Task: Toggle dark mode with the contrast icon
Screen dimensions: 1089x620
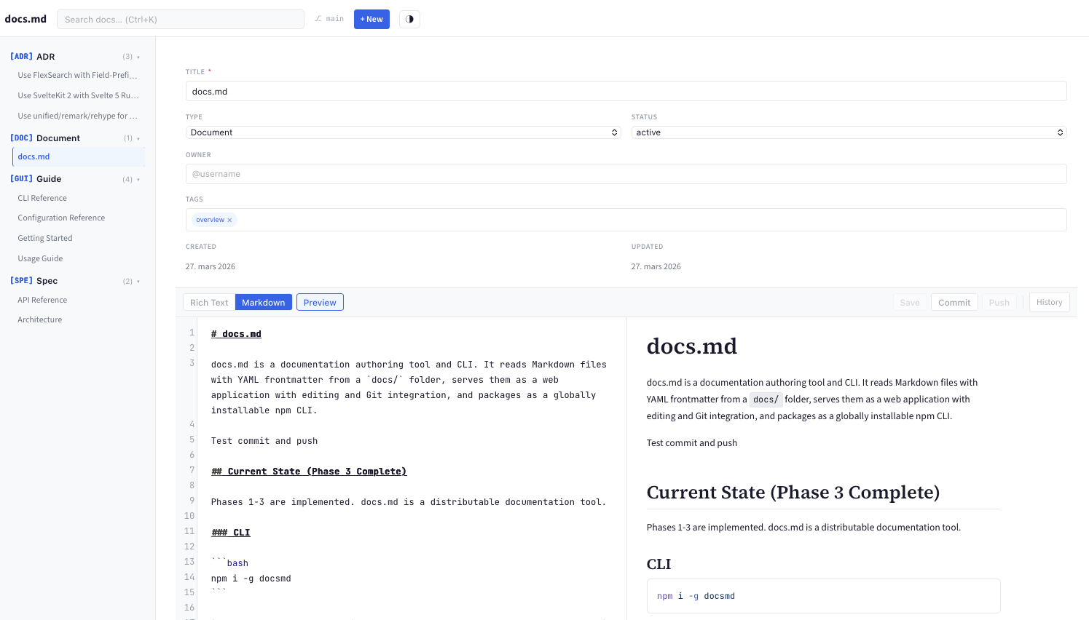Action: click(x=409, y=19)
